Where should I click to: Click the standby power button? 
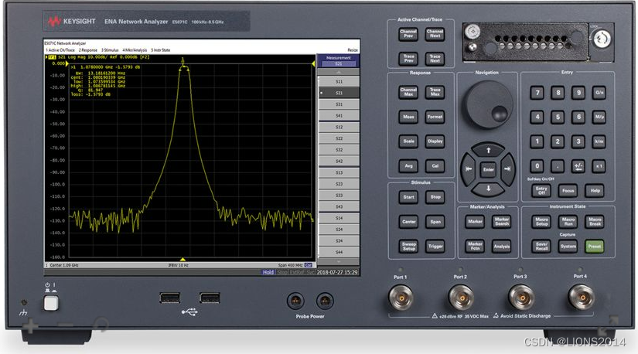(51, 303)
